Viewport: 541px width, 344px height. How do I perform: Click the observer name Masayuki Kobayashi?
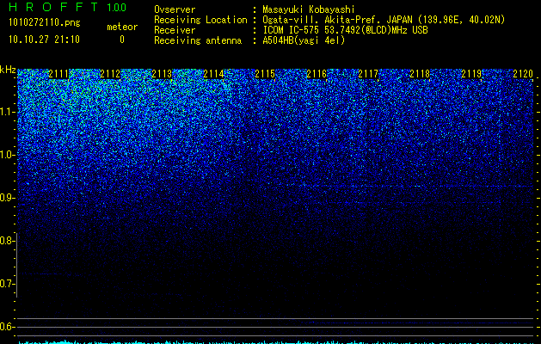tap(308, 9)
